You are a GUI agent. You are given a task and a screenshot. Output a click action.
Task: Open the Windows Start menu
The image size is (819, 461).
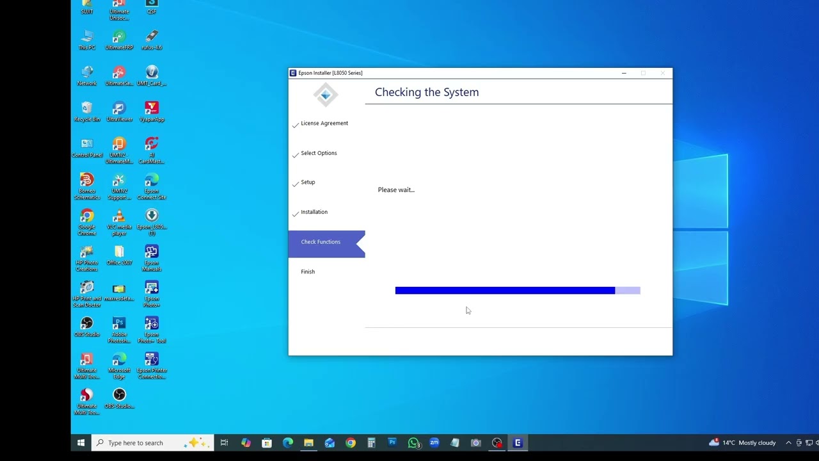[81, 442]
